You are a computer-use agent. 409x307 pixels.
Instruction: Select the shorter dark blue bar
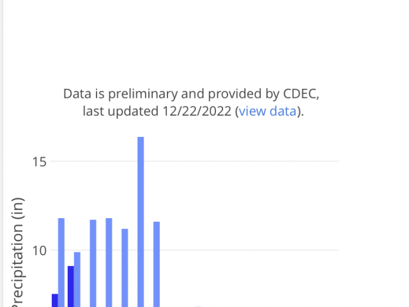[55, 300]
